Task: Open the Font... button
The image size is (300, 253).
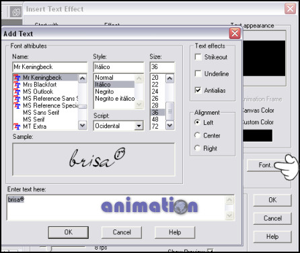Action: (x=265, y=165)
